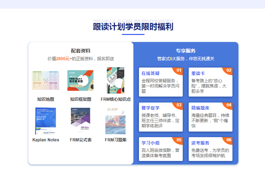The height and width of the screenshot is (169, 265).
Task: Select the FRM核心知识点 book cover
Action: coord(116,80)
